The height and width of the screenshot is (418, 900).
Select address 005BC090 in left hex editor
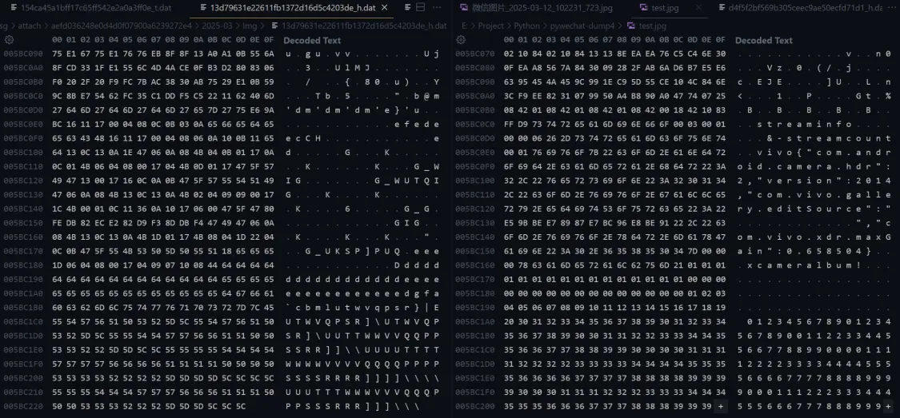click(23, 54)
